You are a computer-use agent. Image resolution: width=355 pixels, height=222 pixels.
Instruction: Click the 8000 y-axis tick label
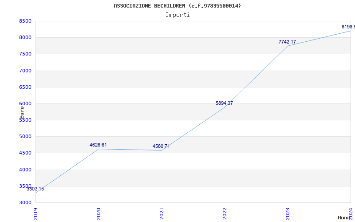tap(25, 38)
